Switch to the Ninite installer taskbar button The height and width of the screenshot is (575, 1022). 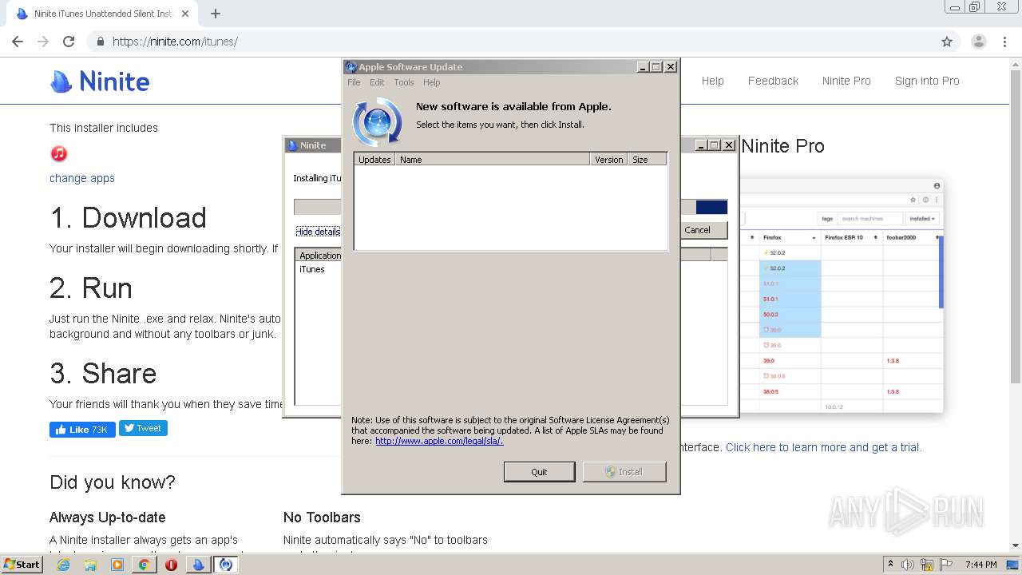point(198,565)
